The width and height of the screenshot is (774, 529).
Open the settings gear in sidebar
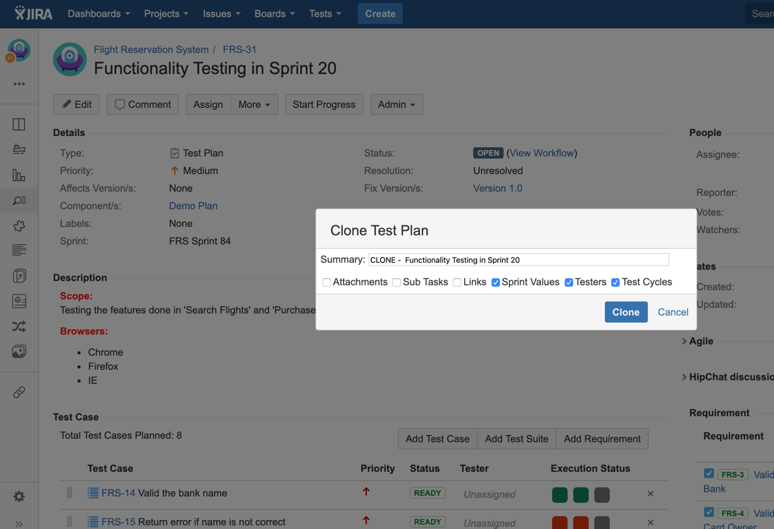[x=19, y=497]
